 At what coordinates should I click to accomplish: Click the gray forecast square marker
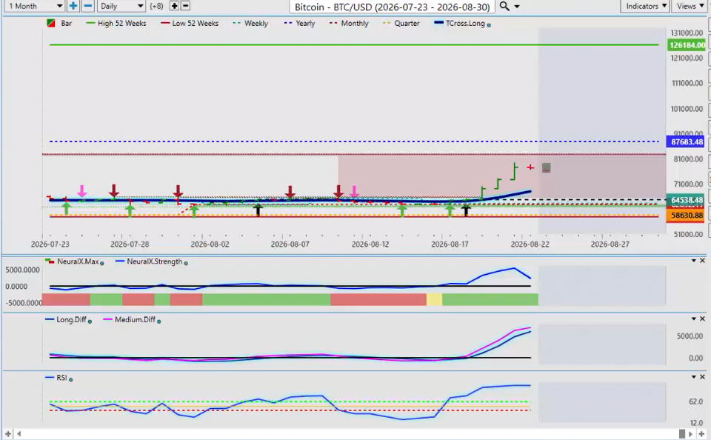(x=547, y=168)
